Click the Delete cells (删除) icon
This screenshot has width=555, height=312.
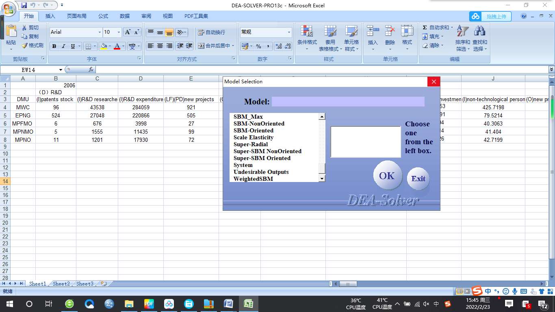coord(390,31)
